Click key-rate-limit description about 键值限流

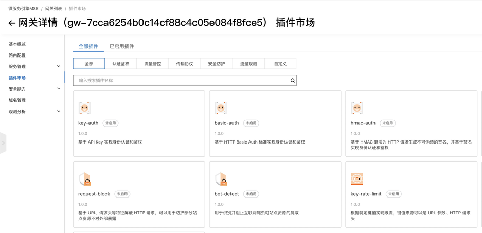pyautogui.click(x=410, y=216)
